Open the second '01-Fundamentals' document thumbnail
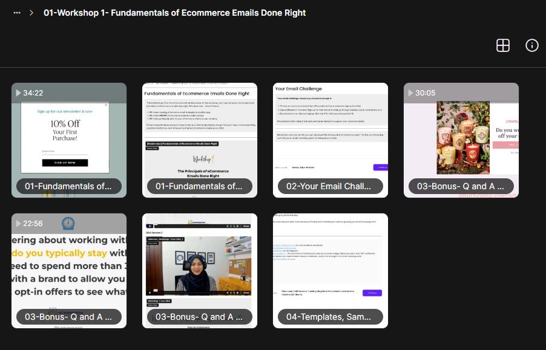Image resolution: width=546 pixels, height=350 pixels. (199, 133)
